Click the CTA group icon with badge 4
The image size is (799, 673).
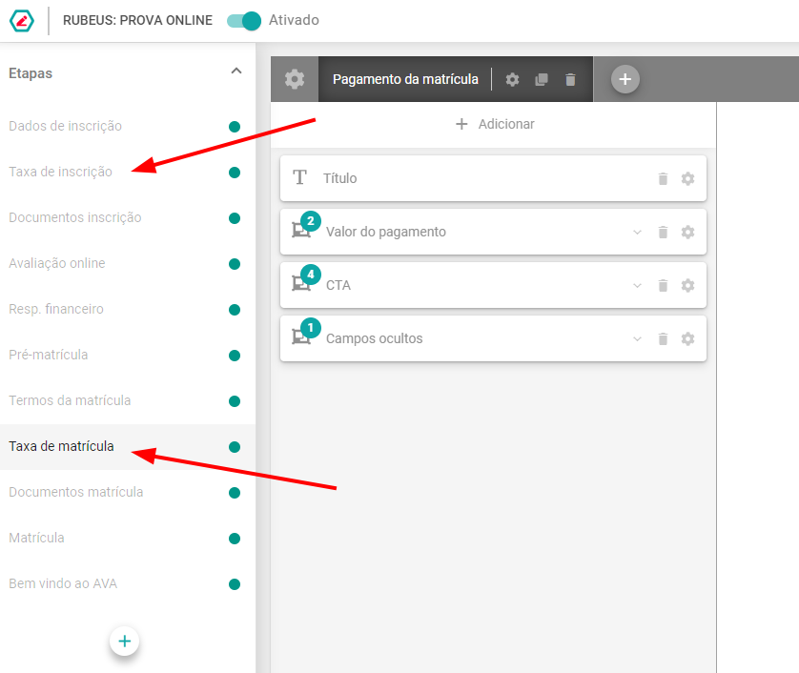301,283
